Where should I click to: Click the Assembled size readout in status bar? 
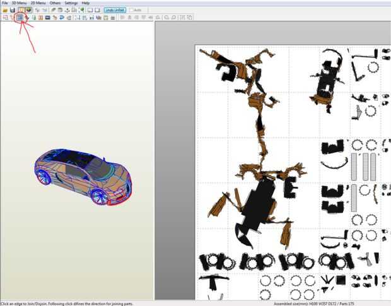click(x=313, y=303)
